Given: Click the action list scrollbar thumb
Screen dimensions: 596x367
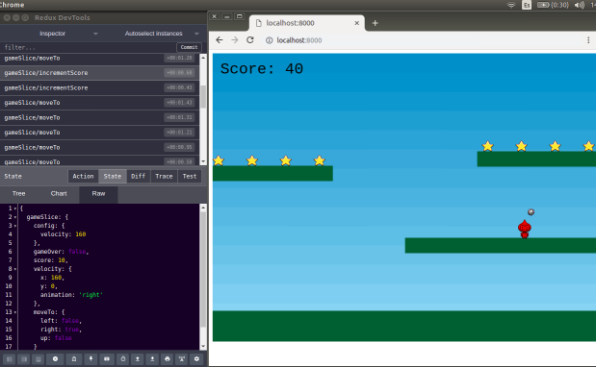Looking at the screenshot, I should point(203,97).
